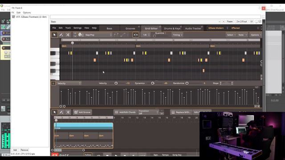Click the plus button next to preset box
The width and height of the screenshot is (285, 160).
coord(224,22)
